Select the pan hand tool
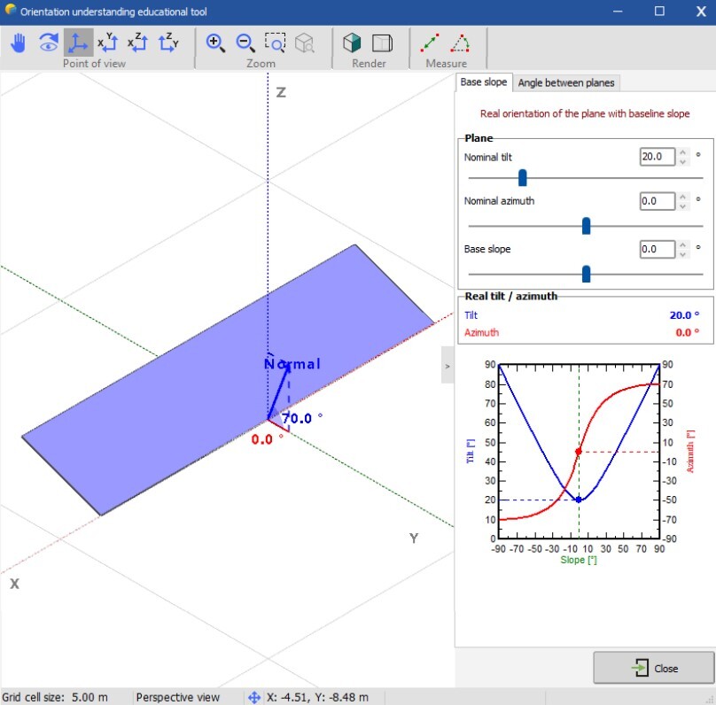The width and height of the screenshot is (716, 705). pyautogui.click(x=18, y=43)
